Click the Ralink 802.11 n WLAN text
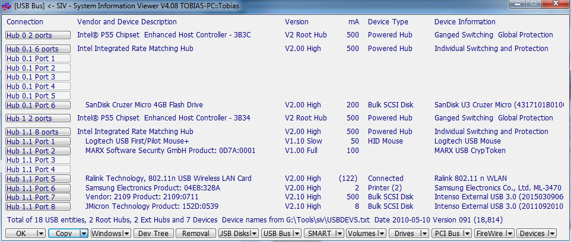This screenshot has width=571, height=242. click(x=471, y=179)
